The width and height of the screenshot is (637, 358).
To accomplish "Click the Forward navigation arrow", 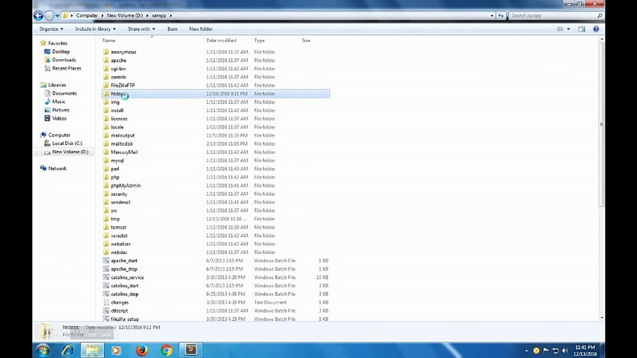I will click(x=49, y=15).
